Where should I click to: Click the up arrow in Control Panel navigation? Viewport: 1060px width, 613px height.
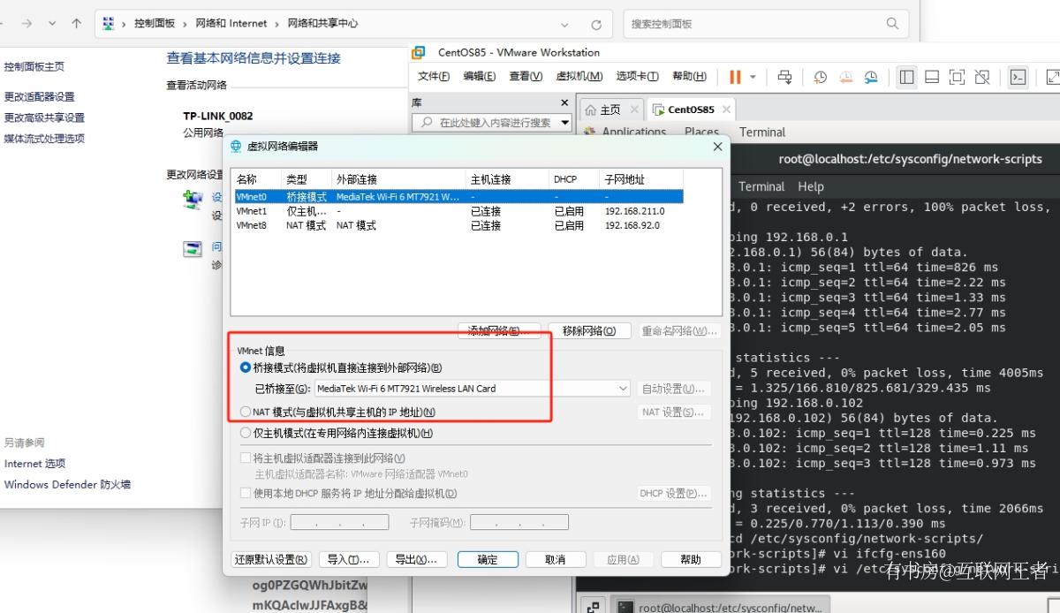[x=76, y=24]
